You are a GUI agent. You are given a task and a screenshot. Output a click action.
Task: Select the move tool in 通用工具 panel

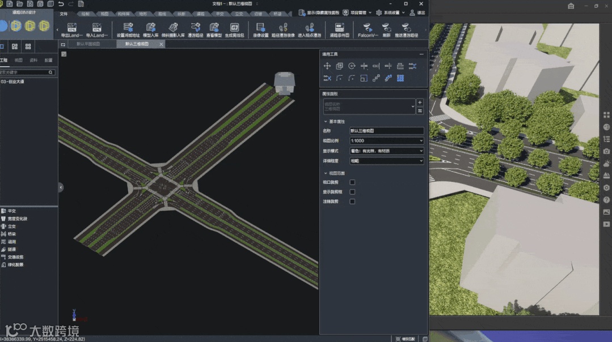327,66
